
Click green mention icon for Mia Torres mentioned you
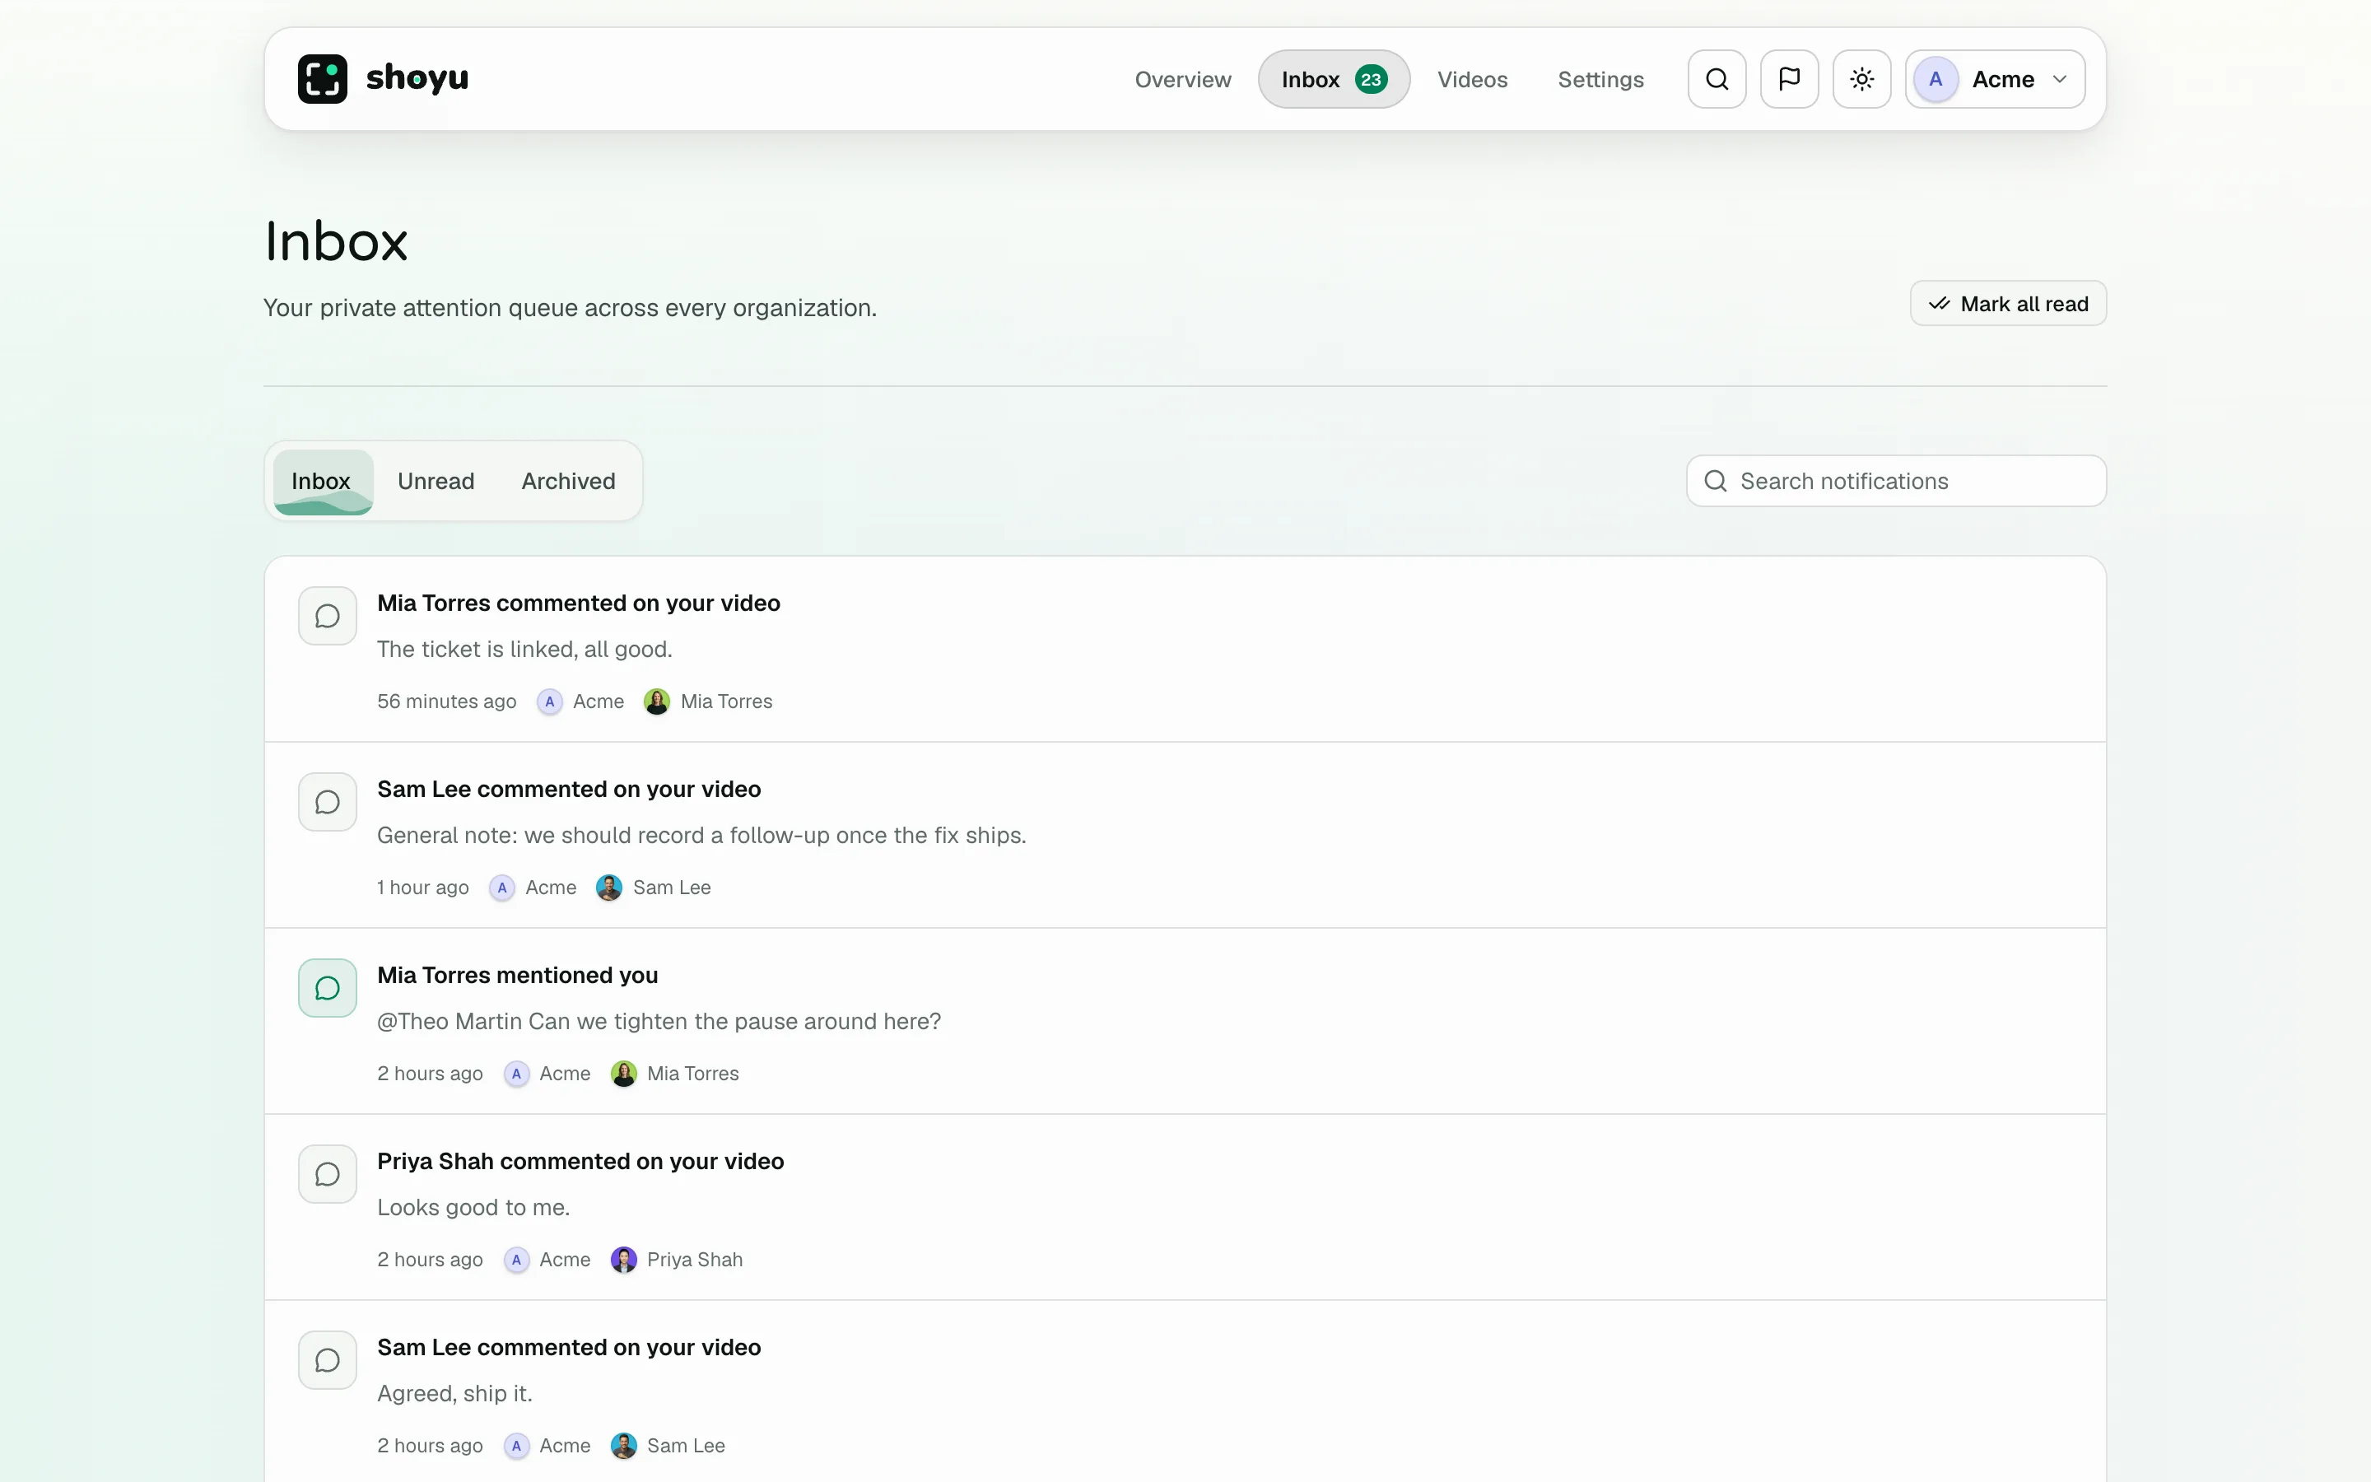(327, 988)
